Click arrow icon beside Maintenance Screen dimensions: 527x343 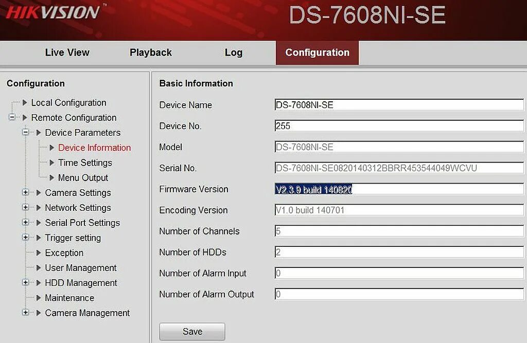pyautogui.click(x=38, y=298)
